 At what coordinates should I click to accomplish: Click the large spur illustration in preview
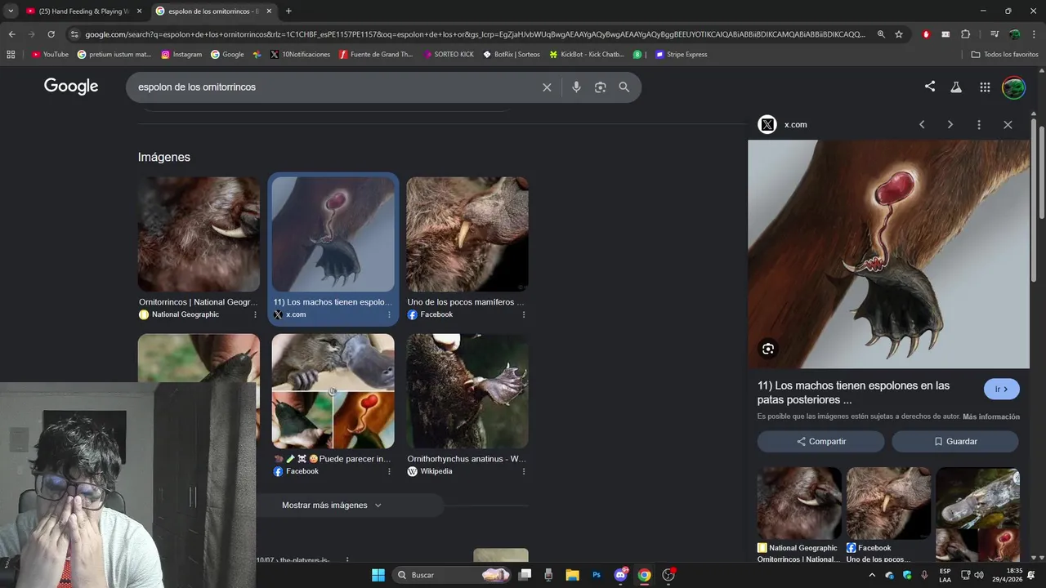pos(888,254)
